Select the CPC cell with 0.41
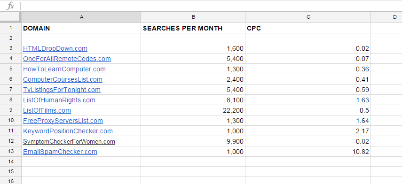402x184 pixels. click(308, 79)
